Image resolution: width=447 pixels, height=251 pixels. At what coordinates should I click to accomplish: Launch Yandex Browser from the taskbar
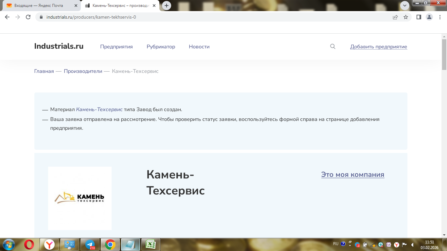pos(49,244)
